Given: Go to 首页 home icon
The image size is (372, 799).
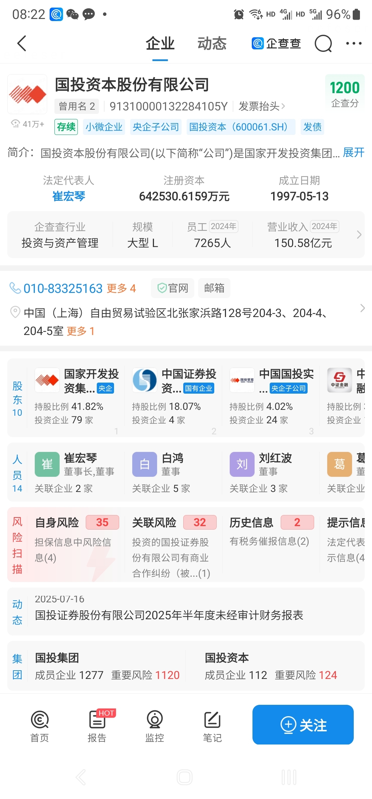Looking at the screenshot, I should pos(40,726).
